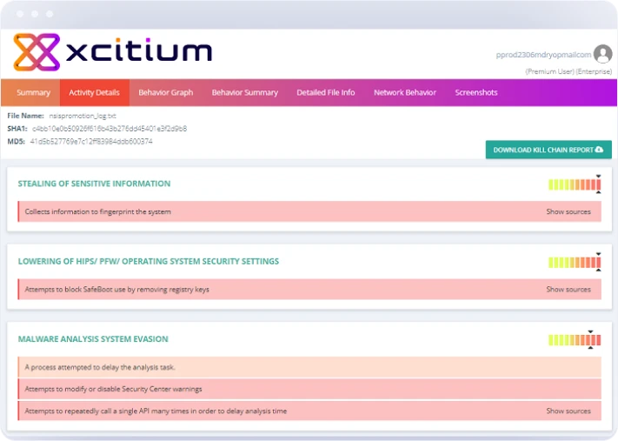This screenshot has width=618, height=441.
Task: Open the user profile avatar
Action: pos(602,54)
